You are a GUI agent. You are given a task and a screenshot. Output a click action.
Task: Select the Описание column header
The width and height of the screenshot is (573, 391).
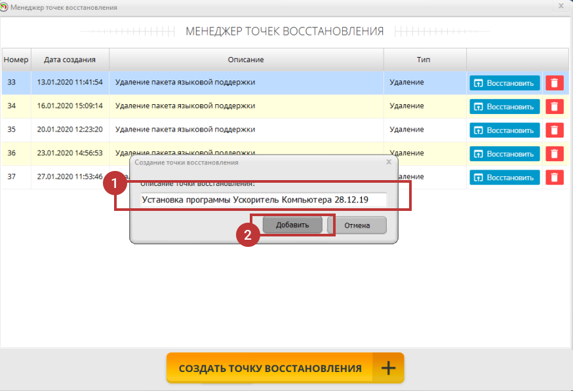click(246, 60)
